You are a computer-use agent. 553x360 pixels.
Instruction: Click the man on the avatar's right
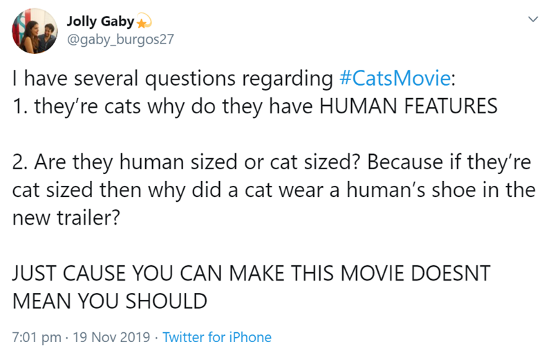tap(46, 35)
